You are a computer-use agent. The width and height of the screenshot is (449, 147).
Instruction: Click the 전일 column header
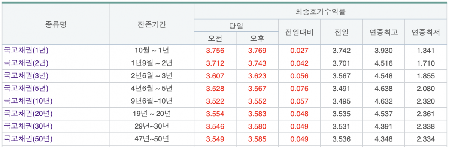click(x=341, y=32)
